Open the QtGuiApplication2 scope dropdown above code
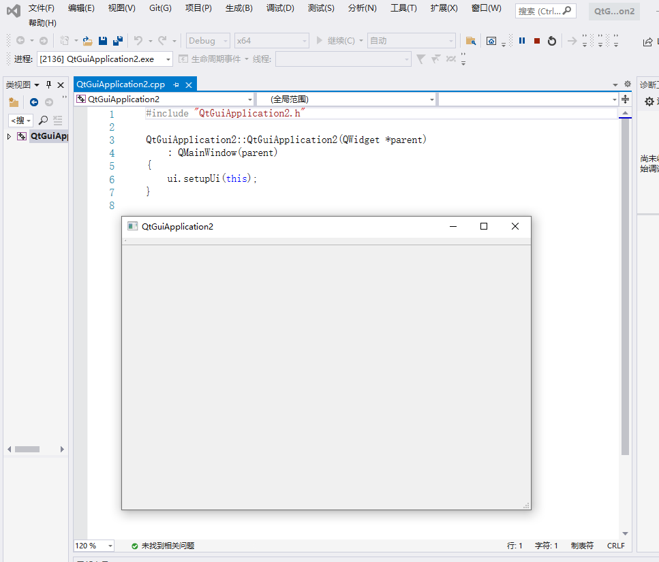659x562 pixels. 165,99
